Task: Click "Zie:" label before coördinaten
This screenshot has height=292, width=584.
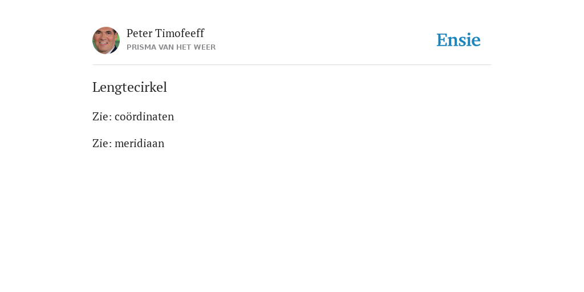Action: 102,116
